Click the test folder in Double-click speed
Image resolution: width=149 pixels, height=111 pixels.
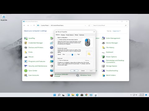coord(89,54)
